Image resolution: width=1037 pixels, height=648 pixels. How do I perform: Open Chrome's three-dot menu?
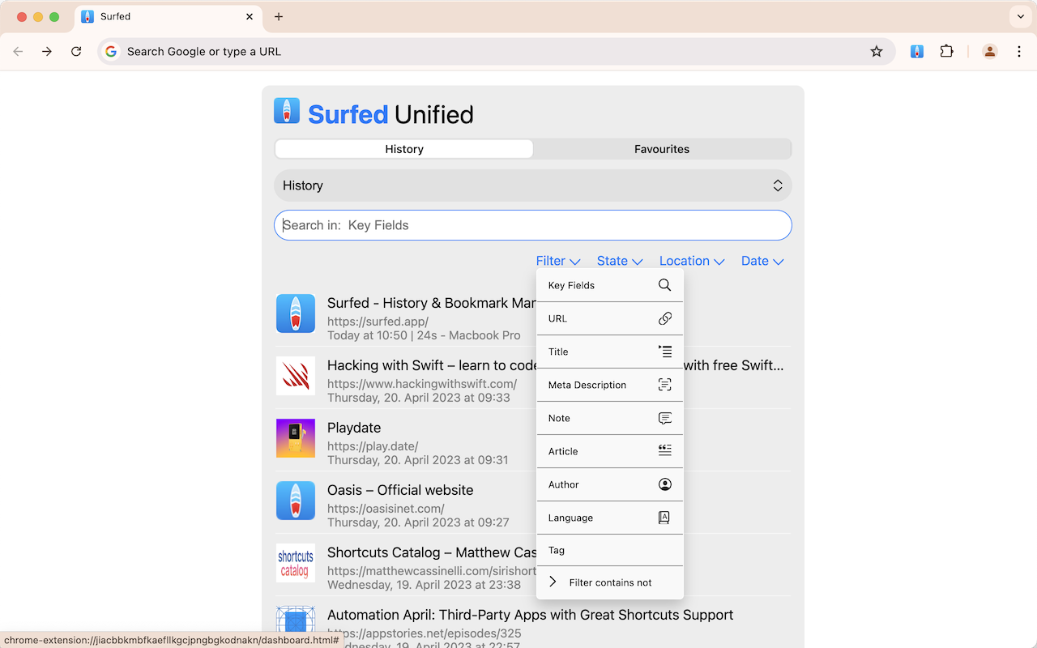(1019, 51)
